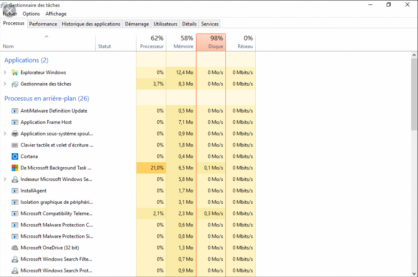The height and width of the screenshot is (277, 418).
Task: Click the Gestionnaire des tâches process icon
Action: [x=15, y=84]
